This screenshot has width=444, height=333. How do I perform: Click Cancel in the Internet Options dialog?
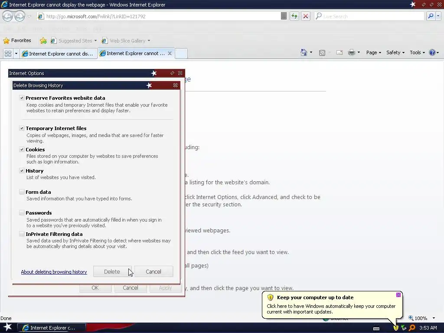(130, 288)
